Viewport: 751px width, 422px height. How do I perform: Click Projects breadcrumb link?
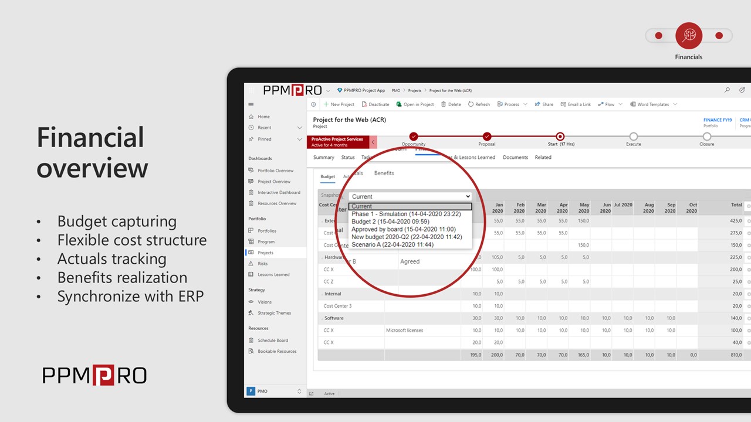tap(415, 91)
